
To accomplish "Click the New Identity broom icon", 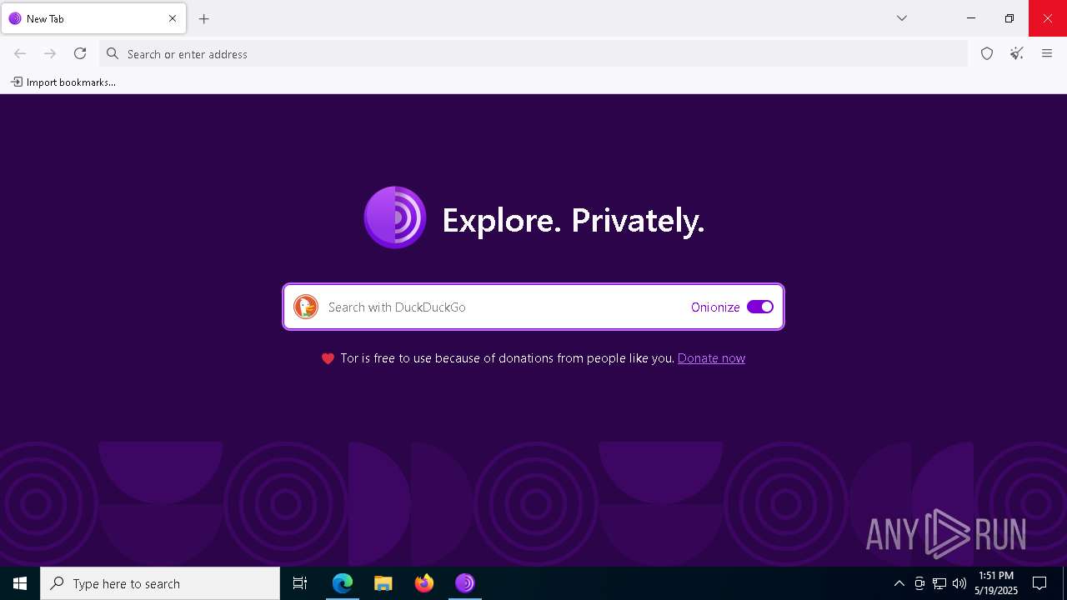I will pyautogui.click(x=1017, y=53).
